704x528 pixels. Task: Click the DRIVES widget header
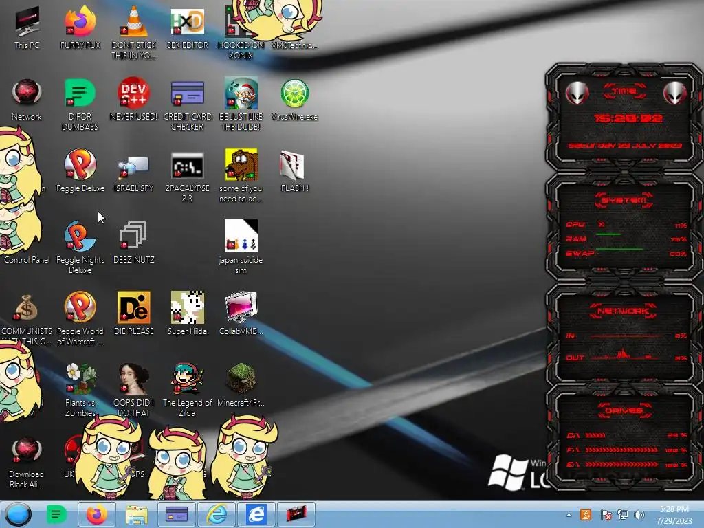pos(624,410)
